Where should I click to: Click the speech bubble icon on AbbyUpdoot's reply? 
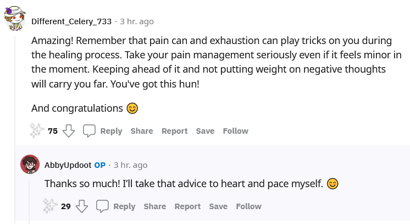coord(102,206)
